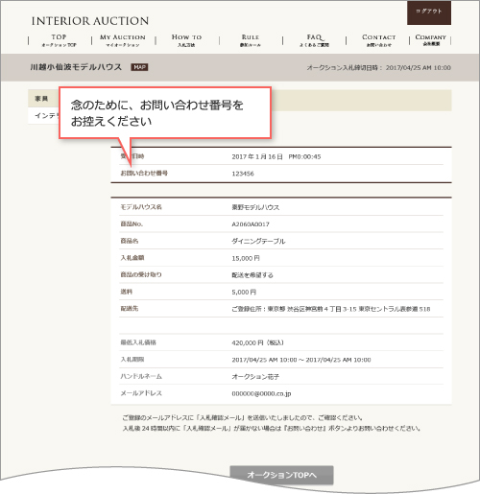Open My Auction menu item

click(x=123, y=40)
